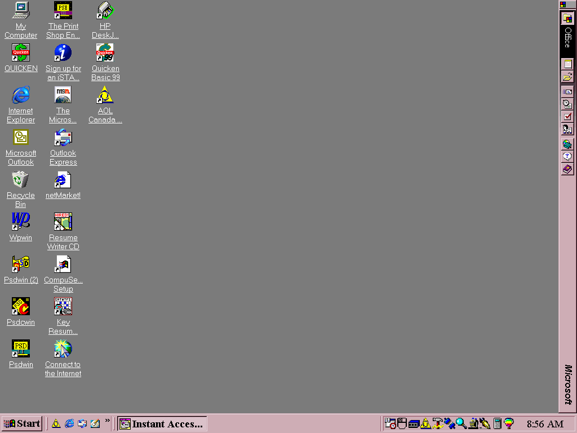The image size is (577, 433).
Task: Click the hammer tray icon
Action: click(437, 423)
